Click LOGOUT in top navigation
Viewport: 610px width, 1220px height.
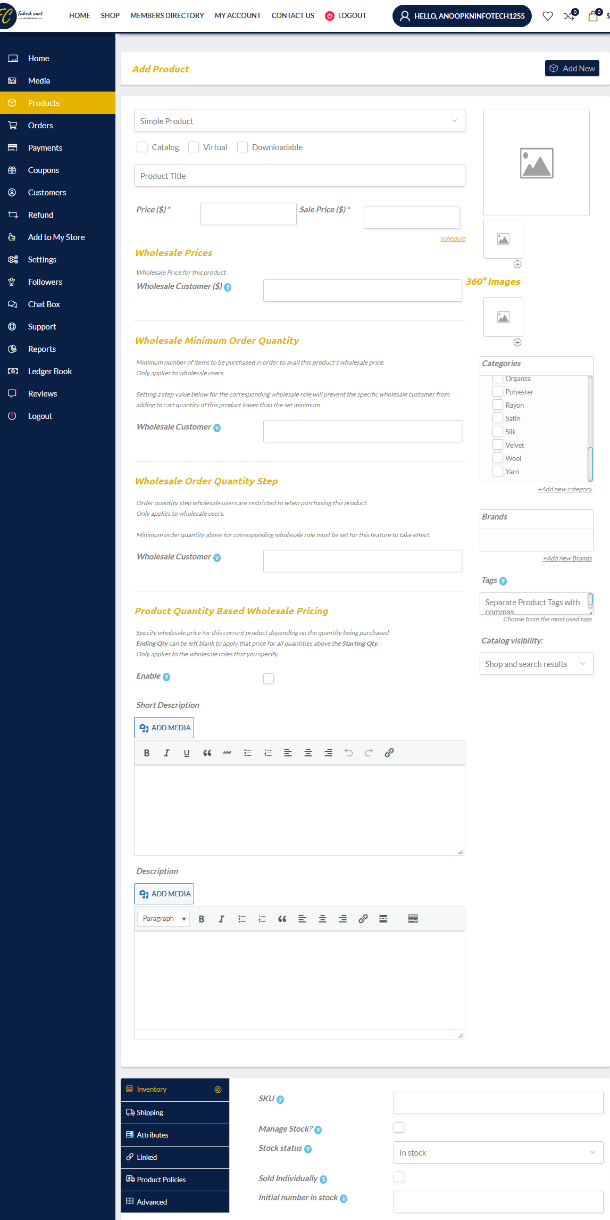point(346,15)
